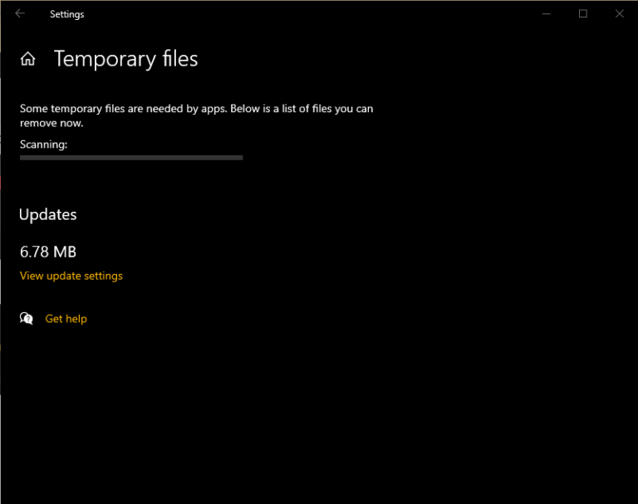Open the View update settings link
Image resolution: width=638 pixels, height=504 pixels.
tap(71, 276)
